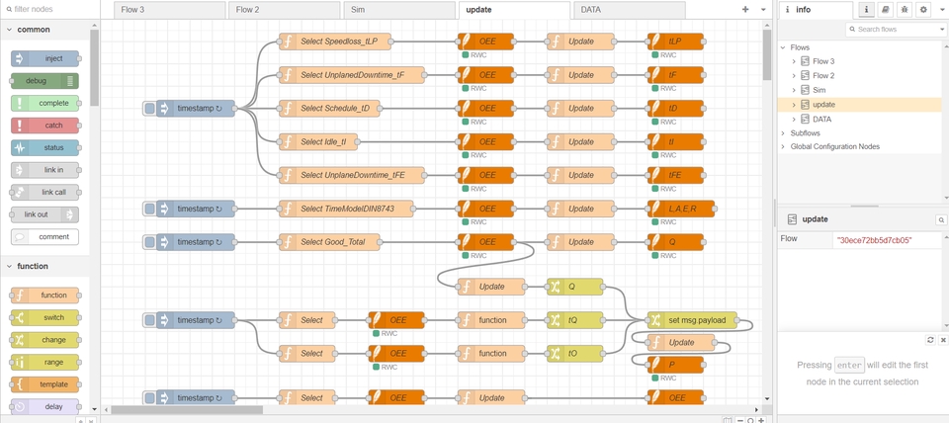Refresh the tip in the tips box
This screenshot has height=423, width=949.
click(x=930, y=340)
